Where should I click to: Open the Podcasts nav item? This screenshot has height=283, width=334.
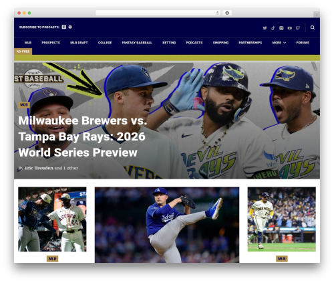tap(194, 43)
